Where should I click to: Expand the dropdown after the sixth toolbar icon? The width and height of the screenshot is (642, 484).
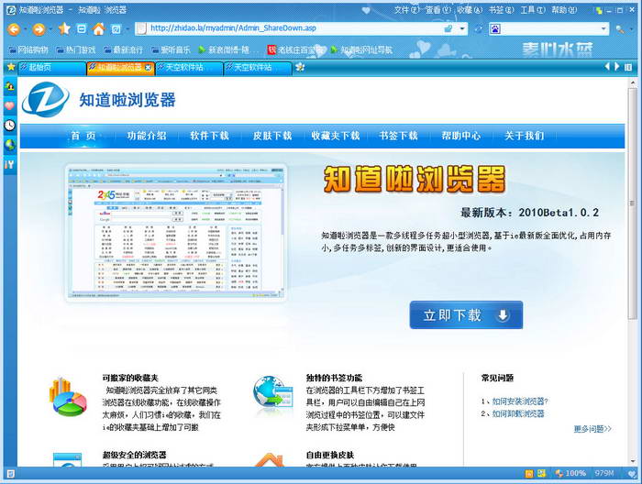click(127, 29)
